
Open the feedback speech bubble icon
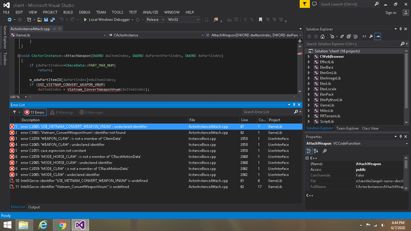coord(314,4)
